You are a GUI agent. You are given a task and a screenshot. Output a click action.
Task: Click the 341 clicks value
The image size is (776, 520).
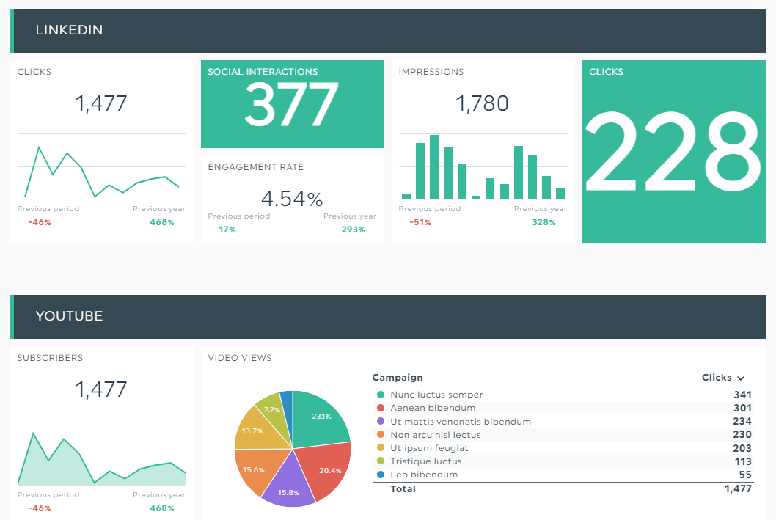click(x=742, y=395)
